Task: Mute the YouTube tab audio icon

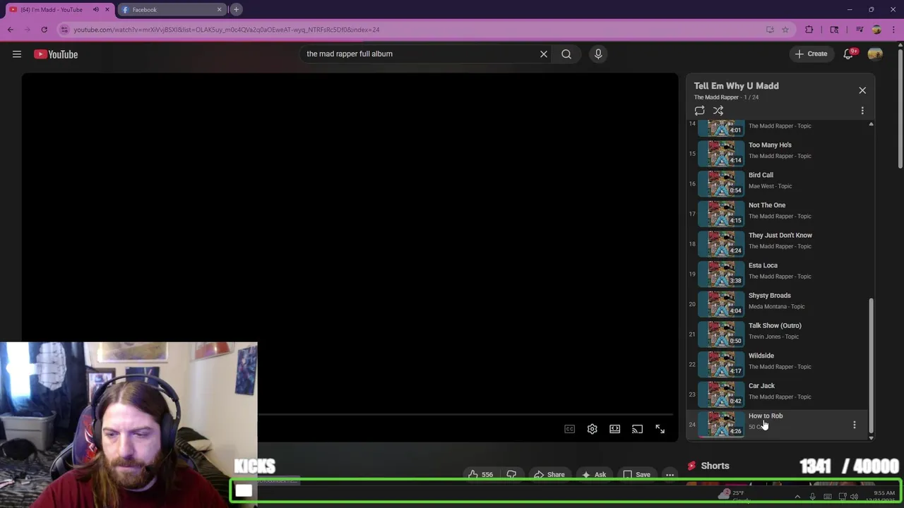Action: [96, 10]
